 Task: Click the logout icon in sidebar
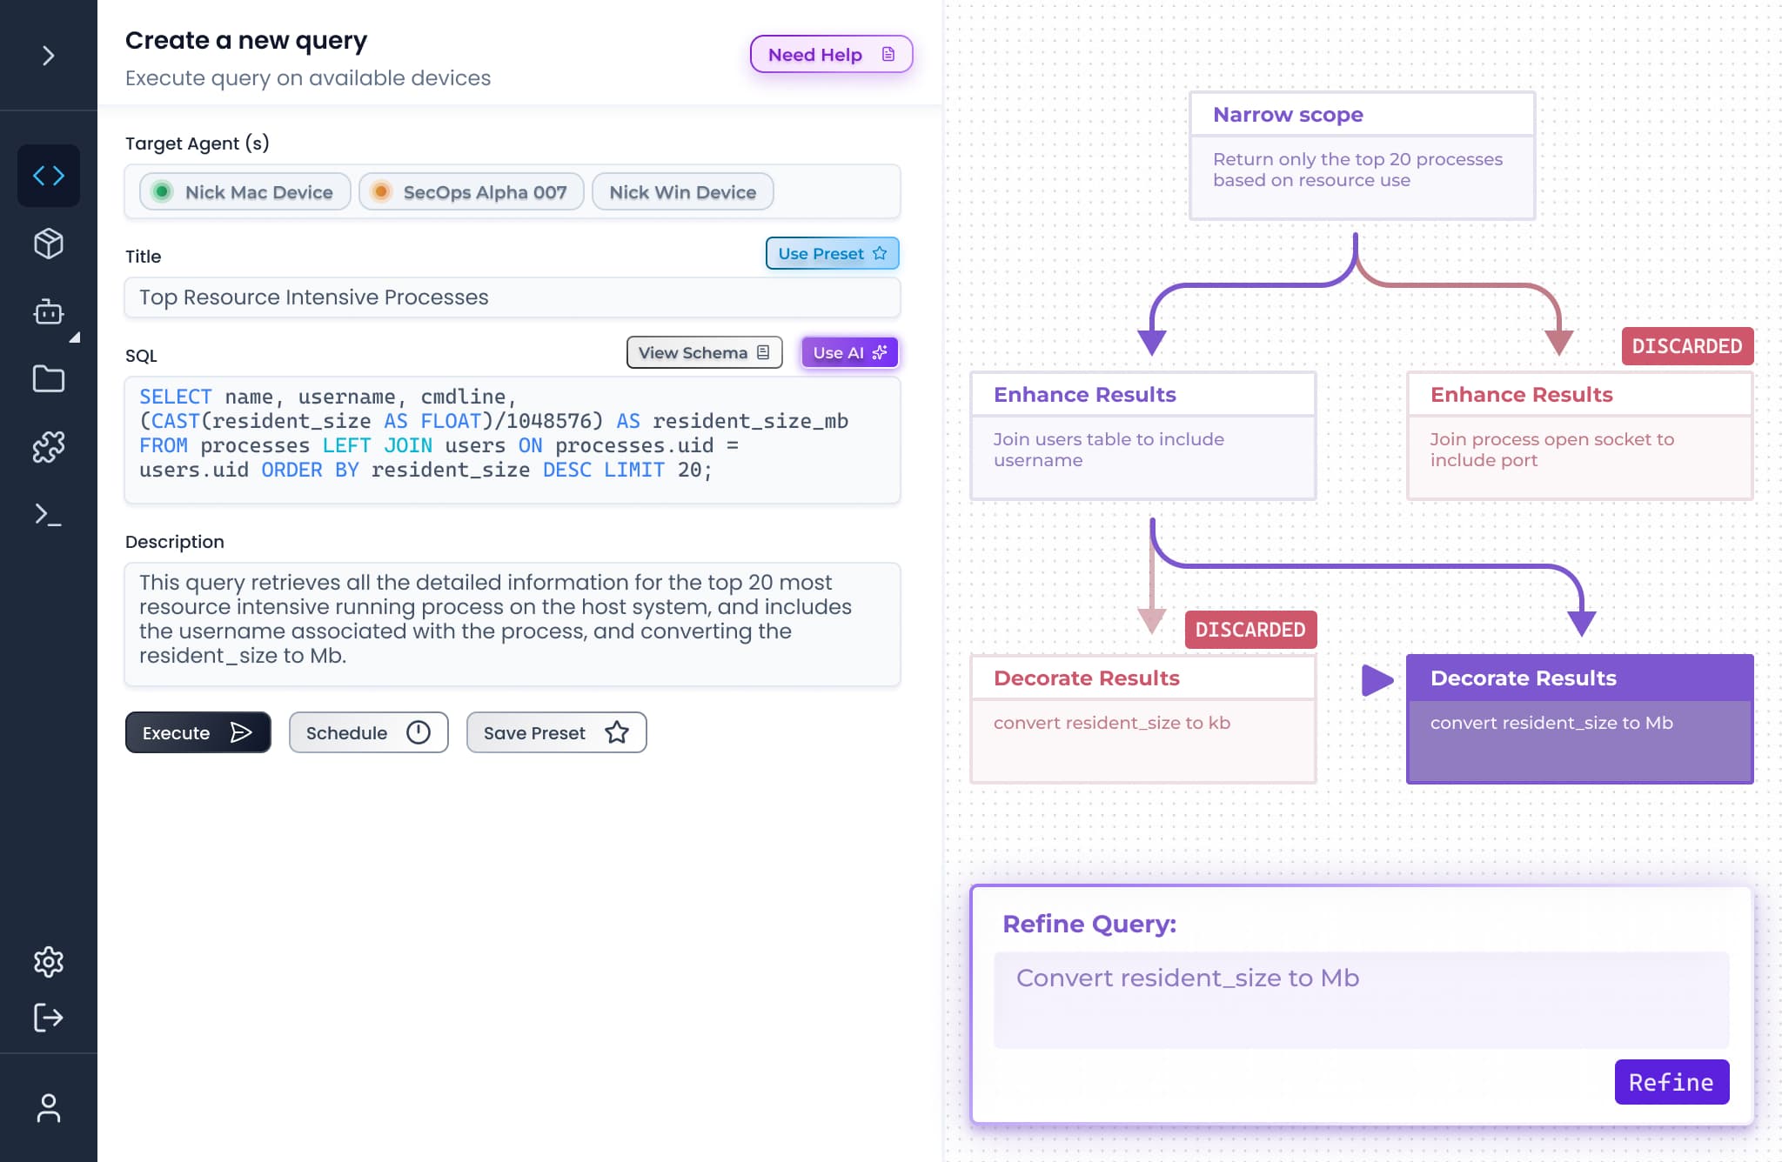pos(49,1017)
